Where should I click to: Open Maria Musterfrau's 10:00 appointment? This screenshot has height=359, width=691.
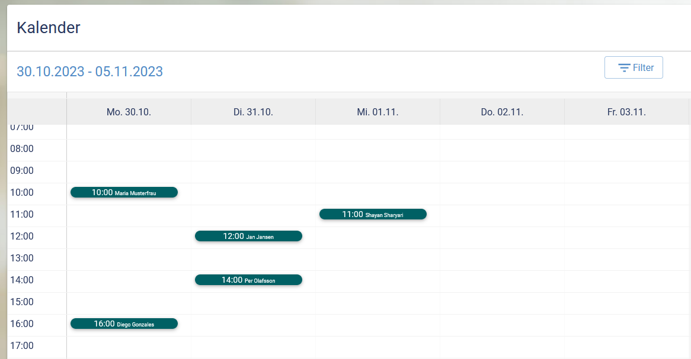[124, 192]
